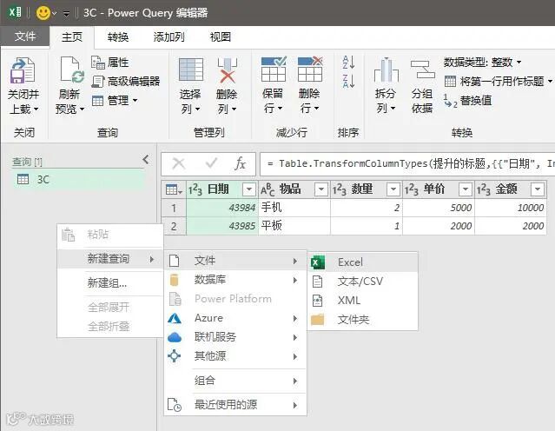Viewport: 555px width, 431px height.
Task: Click the Refresh Preview (刷新预览) icon
Action: [71, 70]
